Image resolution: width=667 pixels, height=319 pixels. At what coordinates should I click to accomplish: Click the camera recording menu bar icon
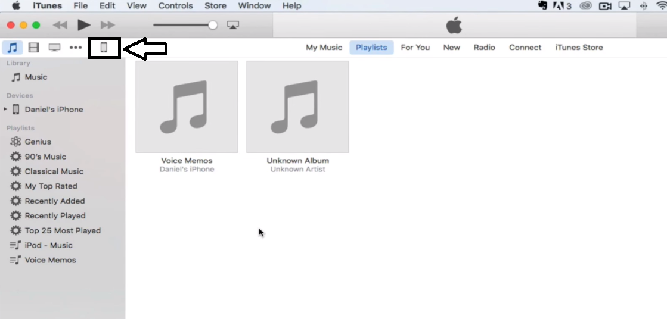tap(605, 5)
